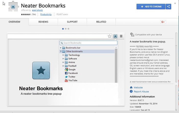Click the Add to Chrome button
Image resolution: width=179 pixels, height=113 pixels.
pos(151,7)
